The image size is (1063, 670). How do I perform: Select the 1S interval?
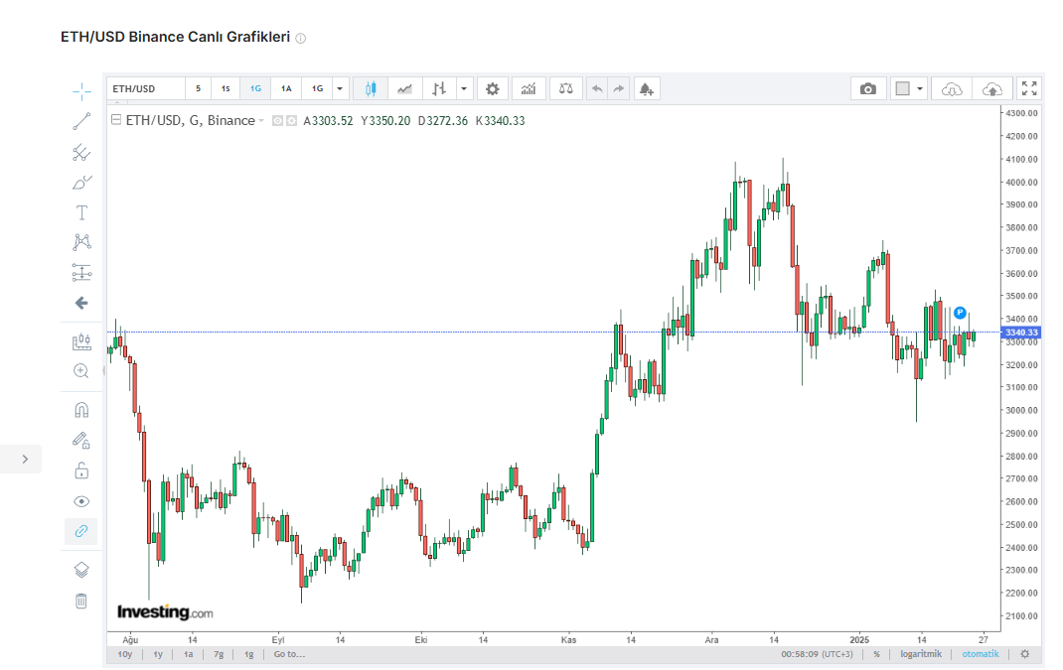(x=226, y=88)
